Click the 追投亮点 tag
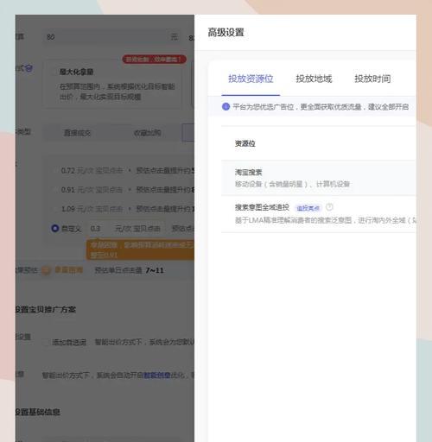The image size is (432, 442). [x=308, y=208]
